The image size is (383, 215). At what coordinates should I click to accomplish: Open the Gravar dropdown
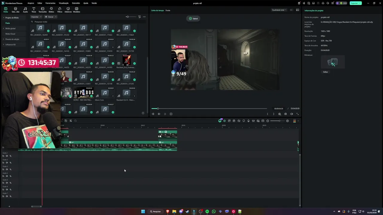click(50, 17)
